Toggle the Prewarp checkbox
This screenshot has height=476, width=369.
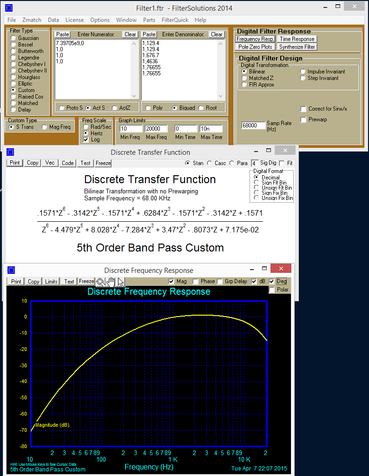coord(303,120)
